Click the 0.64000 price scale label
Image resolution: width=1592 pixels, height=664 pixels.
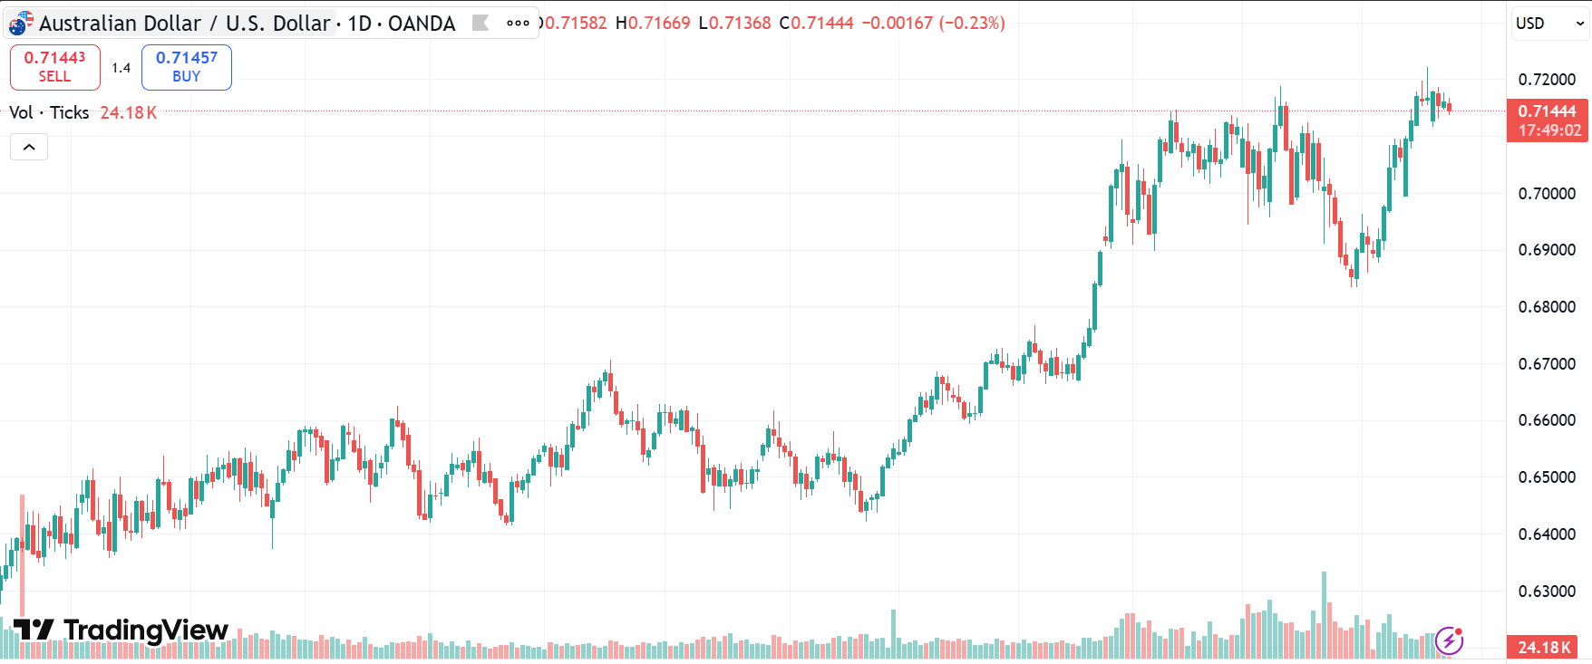pyautogui.click(x=1548, y=534)
